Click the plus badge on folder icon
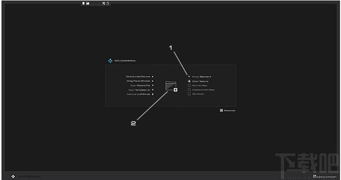The image size is (341, 180). click(176, 90)
